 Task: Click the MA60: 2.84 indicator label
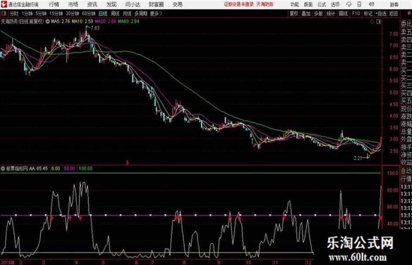[x=129, y=21]
